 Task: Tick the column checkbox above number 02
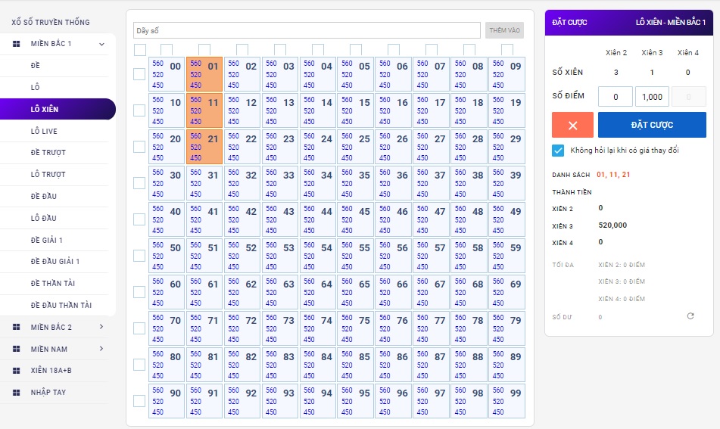click(x=242, y=49)
